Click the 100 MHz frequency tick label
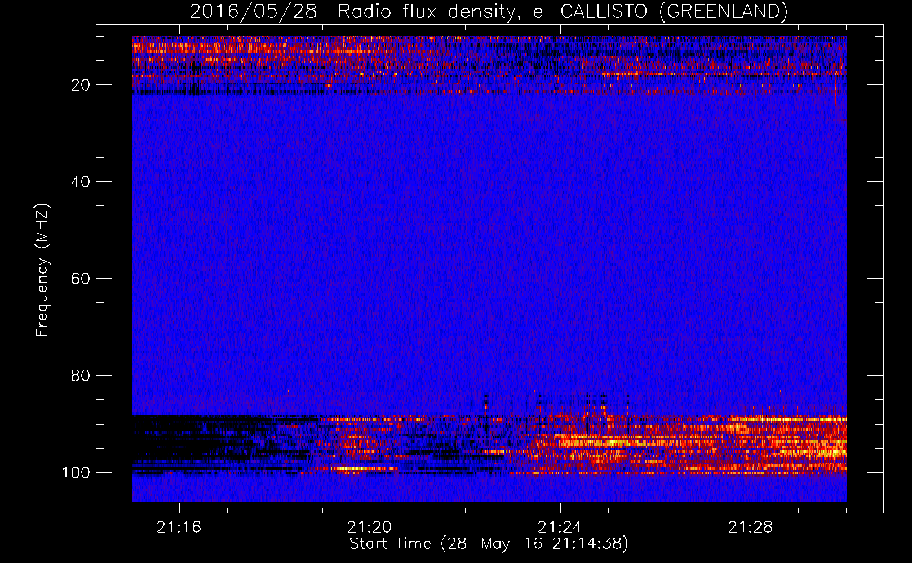 click(76, 472)
